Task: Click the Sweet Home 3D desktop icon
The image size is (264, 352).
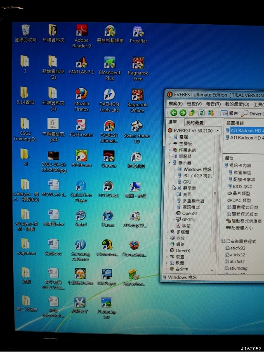Action: click(137, 131)
